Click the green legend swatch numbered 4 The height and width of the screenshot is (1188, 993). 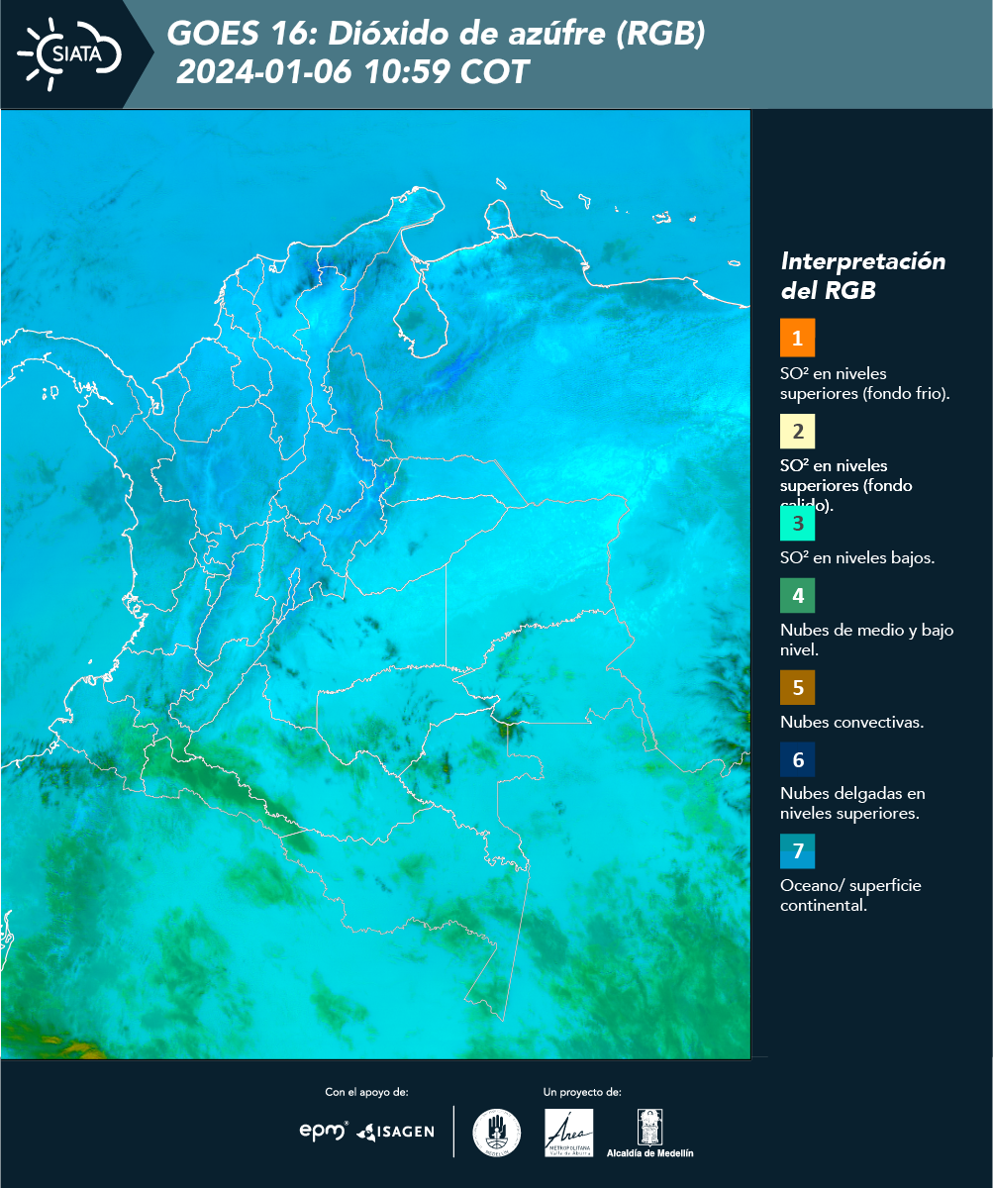point(797,595)
